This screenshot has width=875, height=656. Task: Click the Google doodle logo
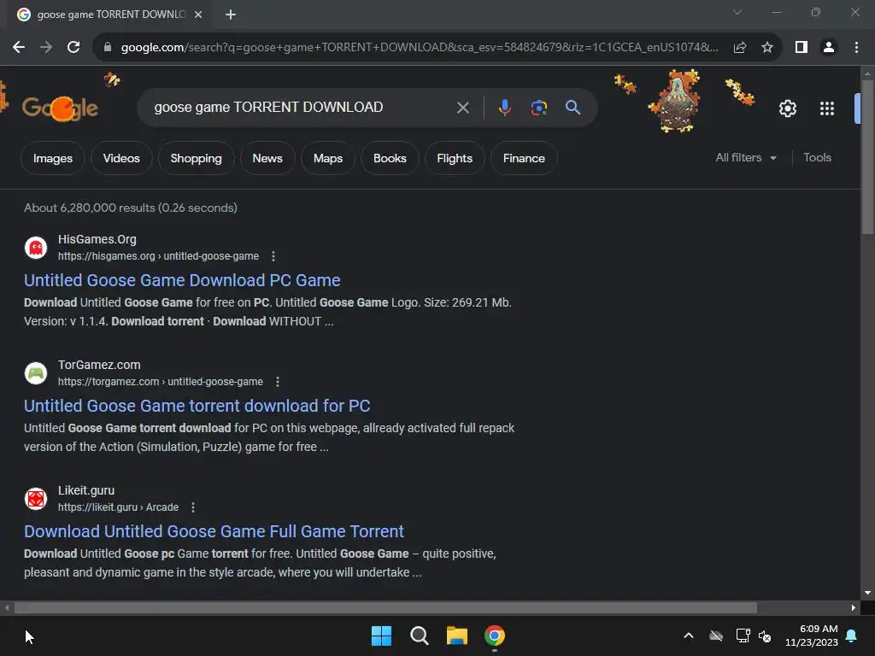click(61, 108)
